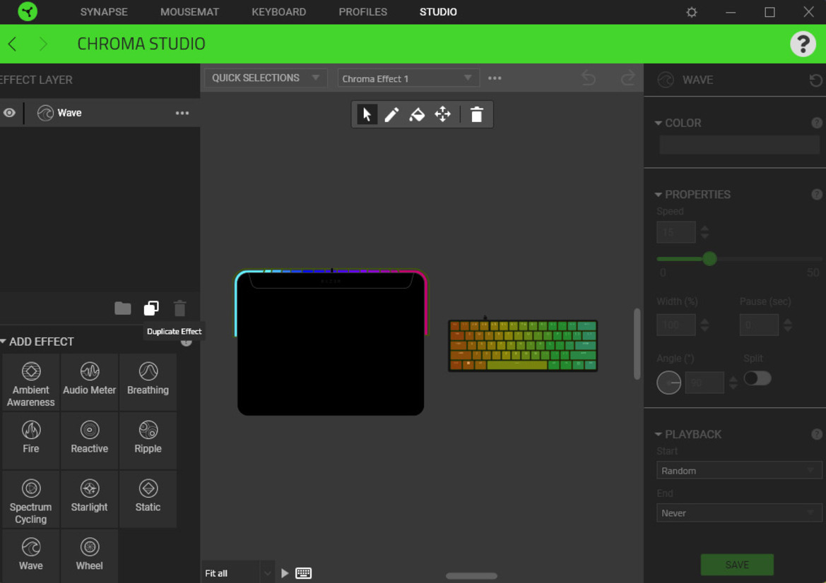Switch to the Mousemat tab
826x583 pixels.
[189, 11]
